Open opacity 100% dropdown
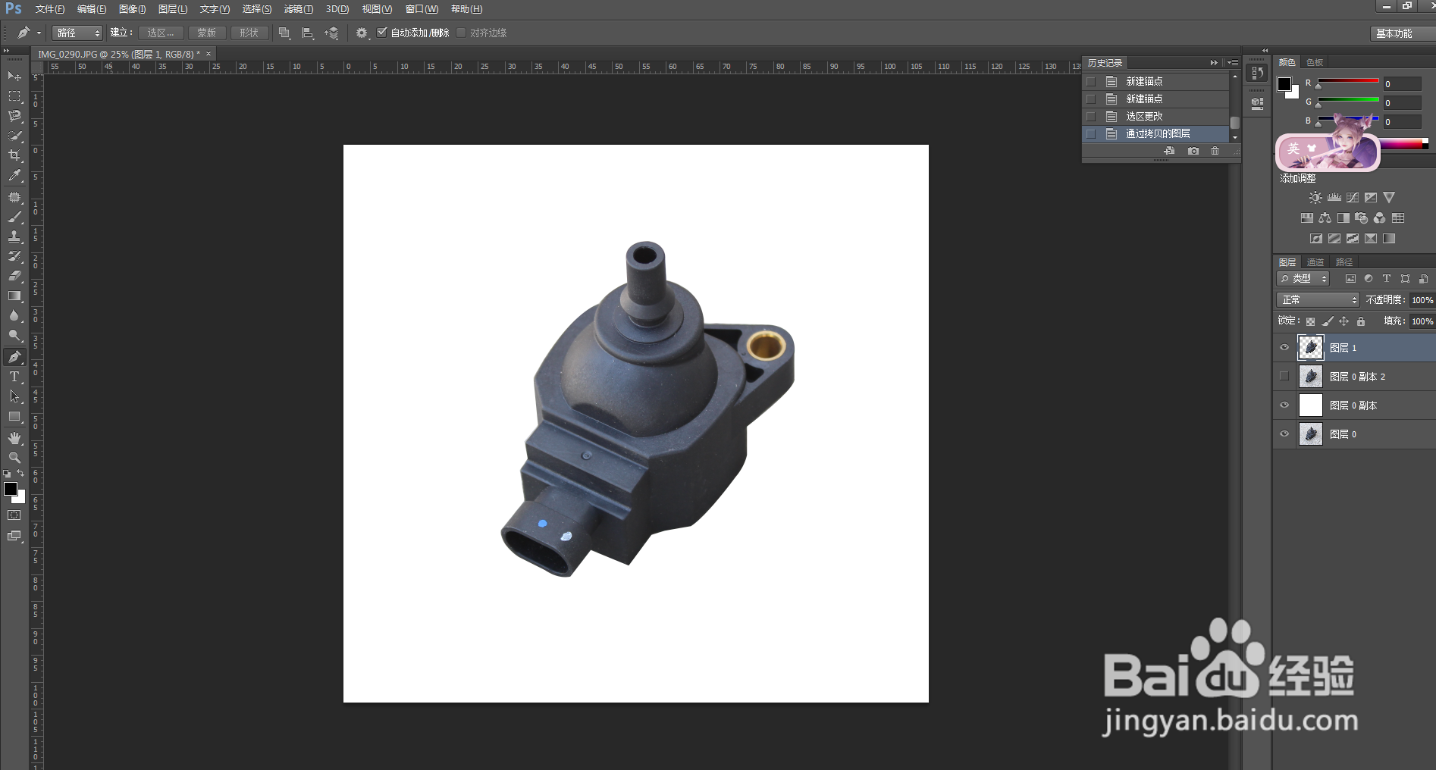1436x770 pixels. pos(1422,300)
